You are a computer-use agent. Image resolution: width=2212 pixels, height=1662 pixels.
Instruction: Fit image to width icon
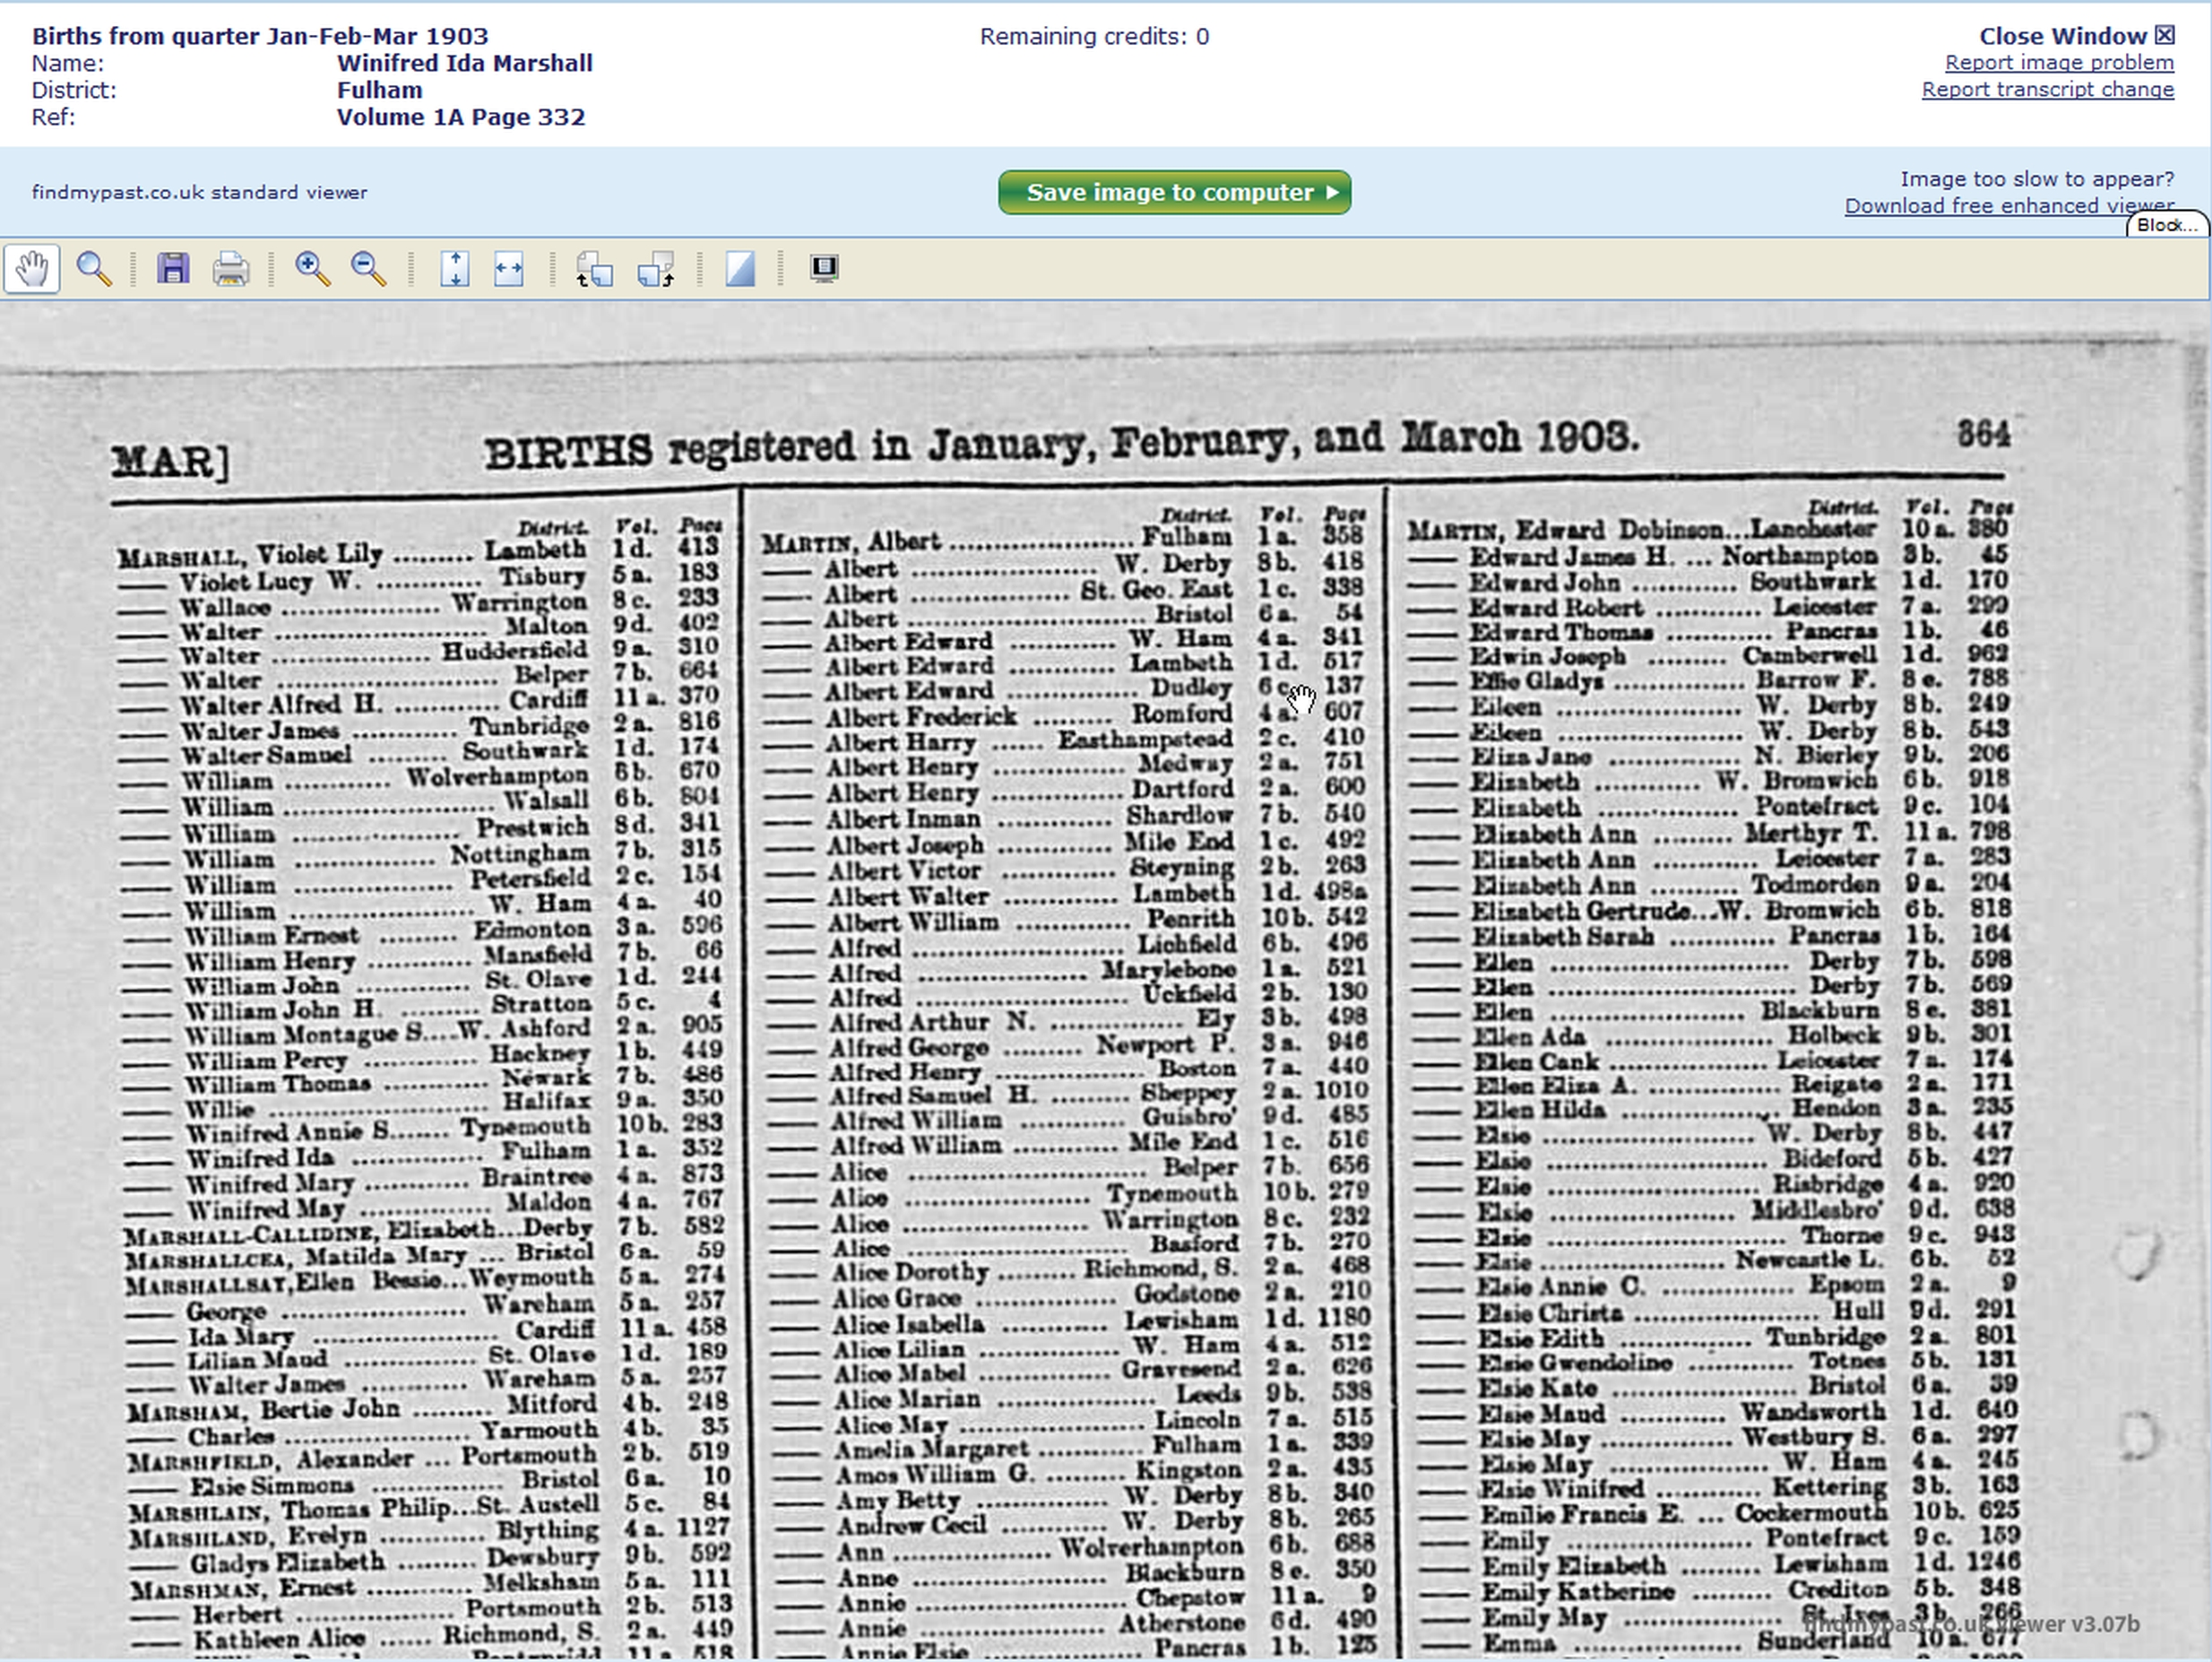(x=509, y=269)
